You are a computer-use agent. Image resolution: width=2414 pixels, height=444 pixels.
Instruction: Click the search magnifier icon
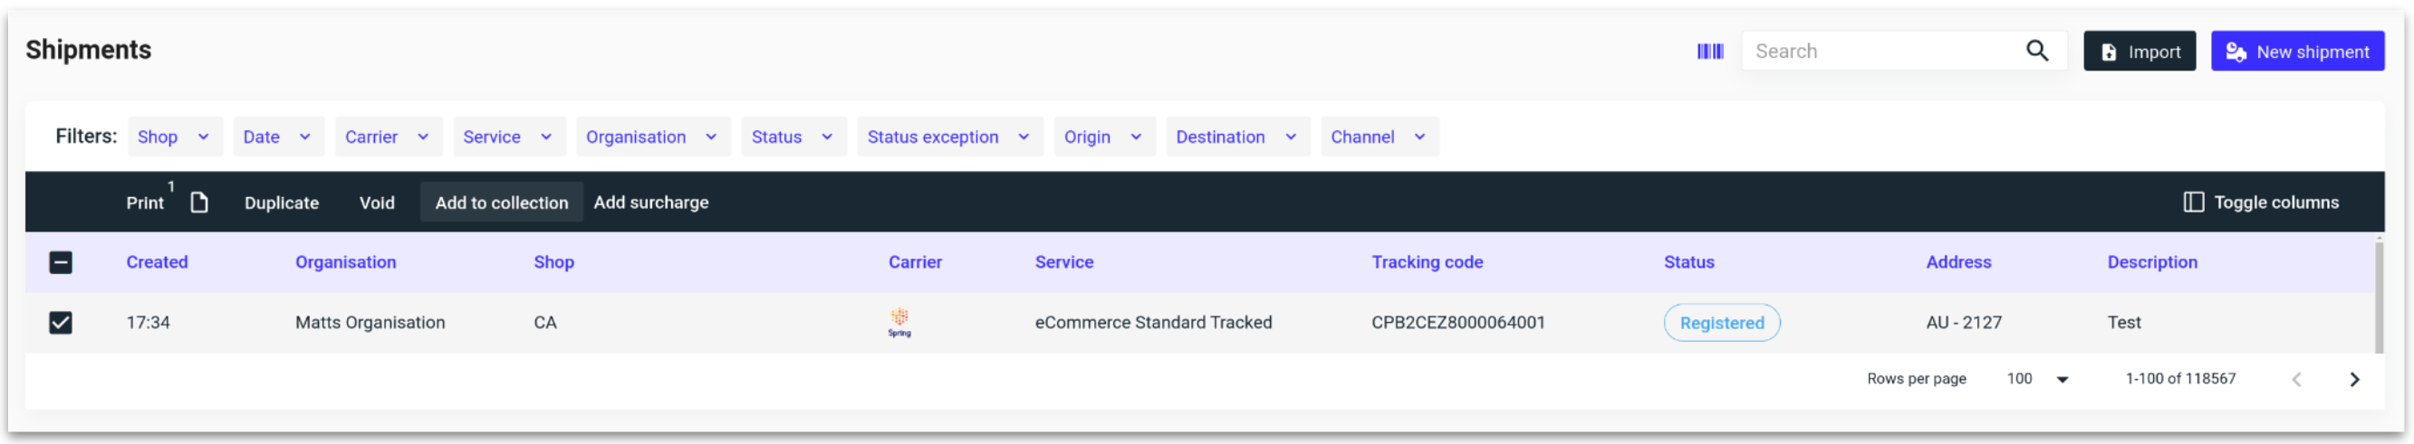[x=2036, y=52]
